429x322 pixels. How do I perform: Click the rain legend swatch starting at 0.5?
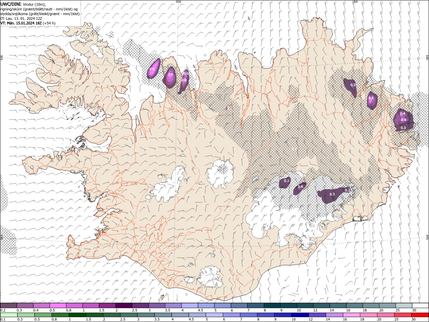coord(43,315)
